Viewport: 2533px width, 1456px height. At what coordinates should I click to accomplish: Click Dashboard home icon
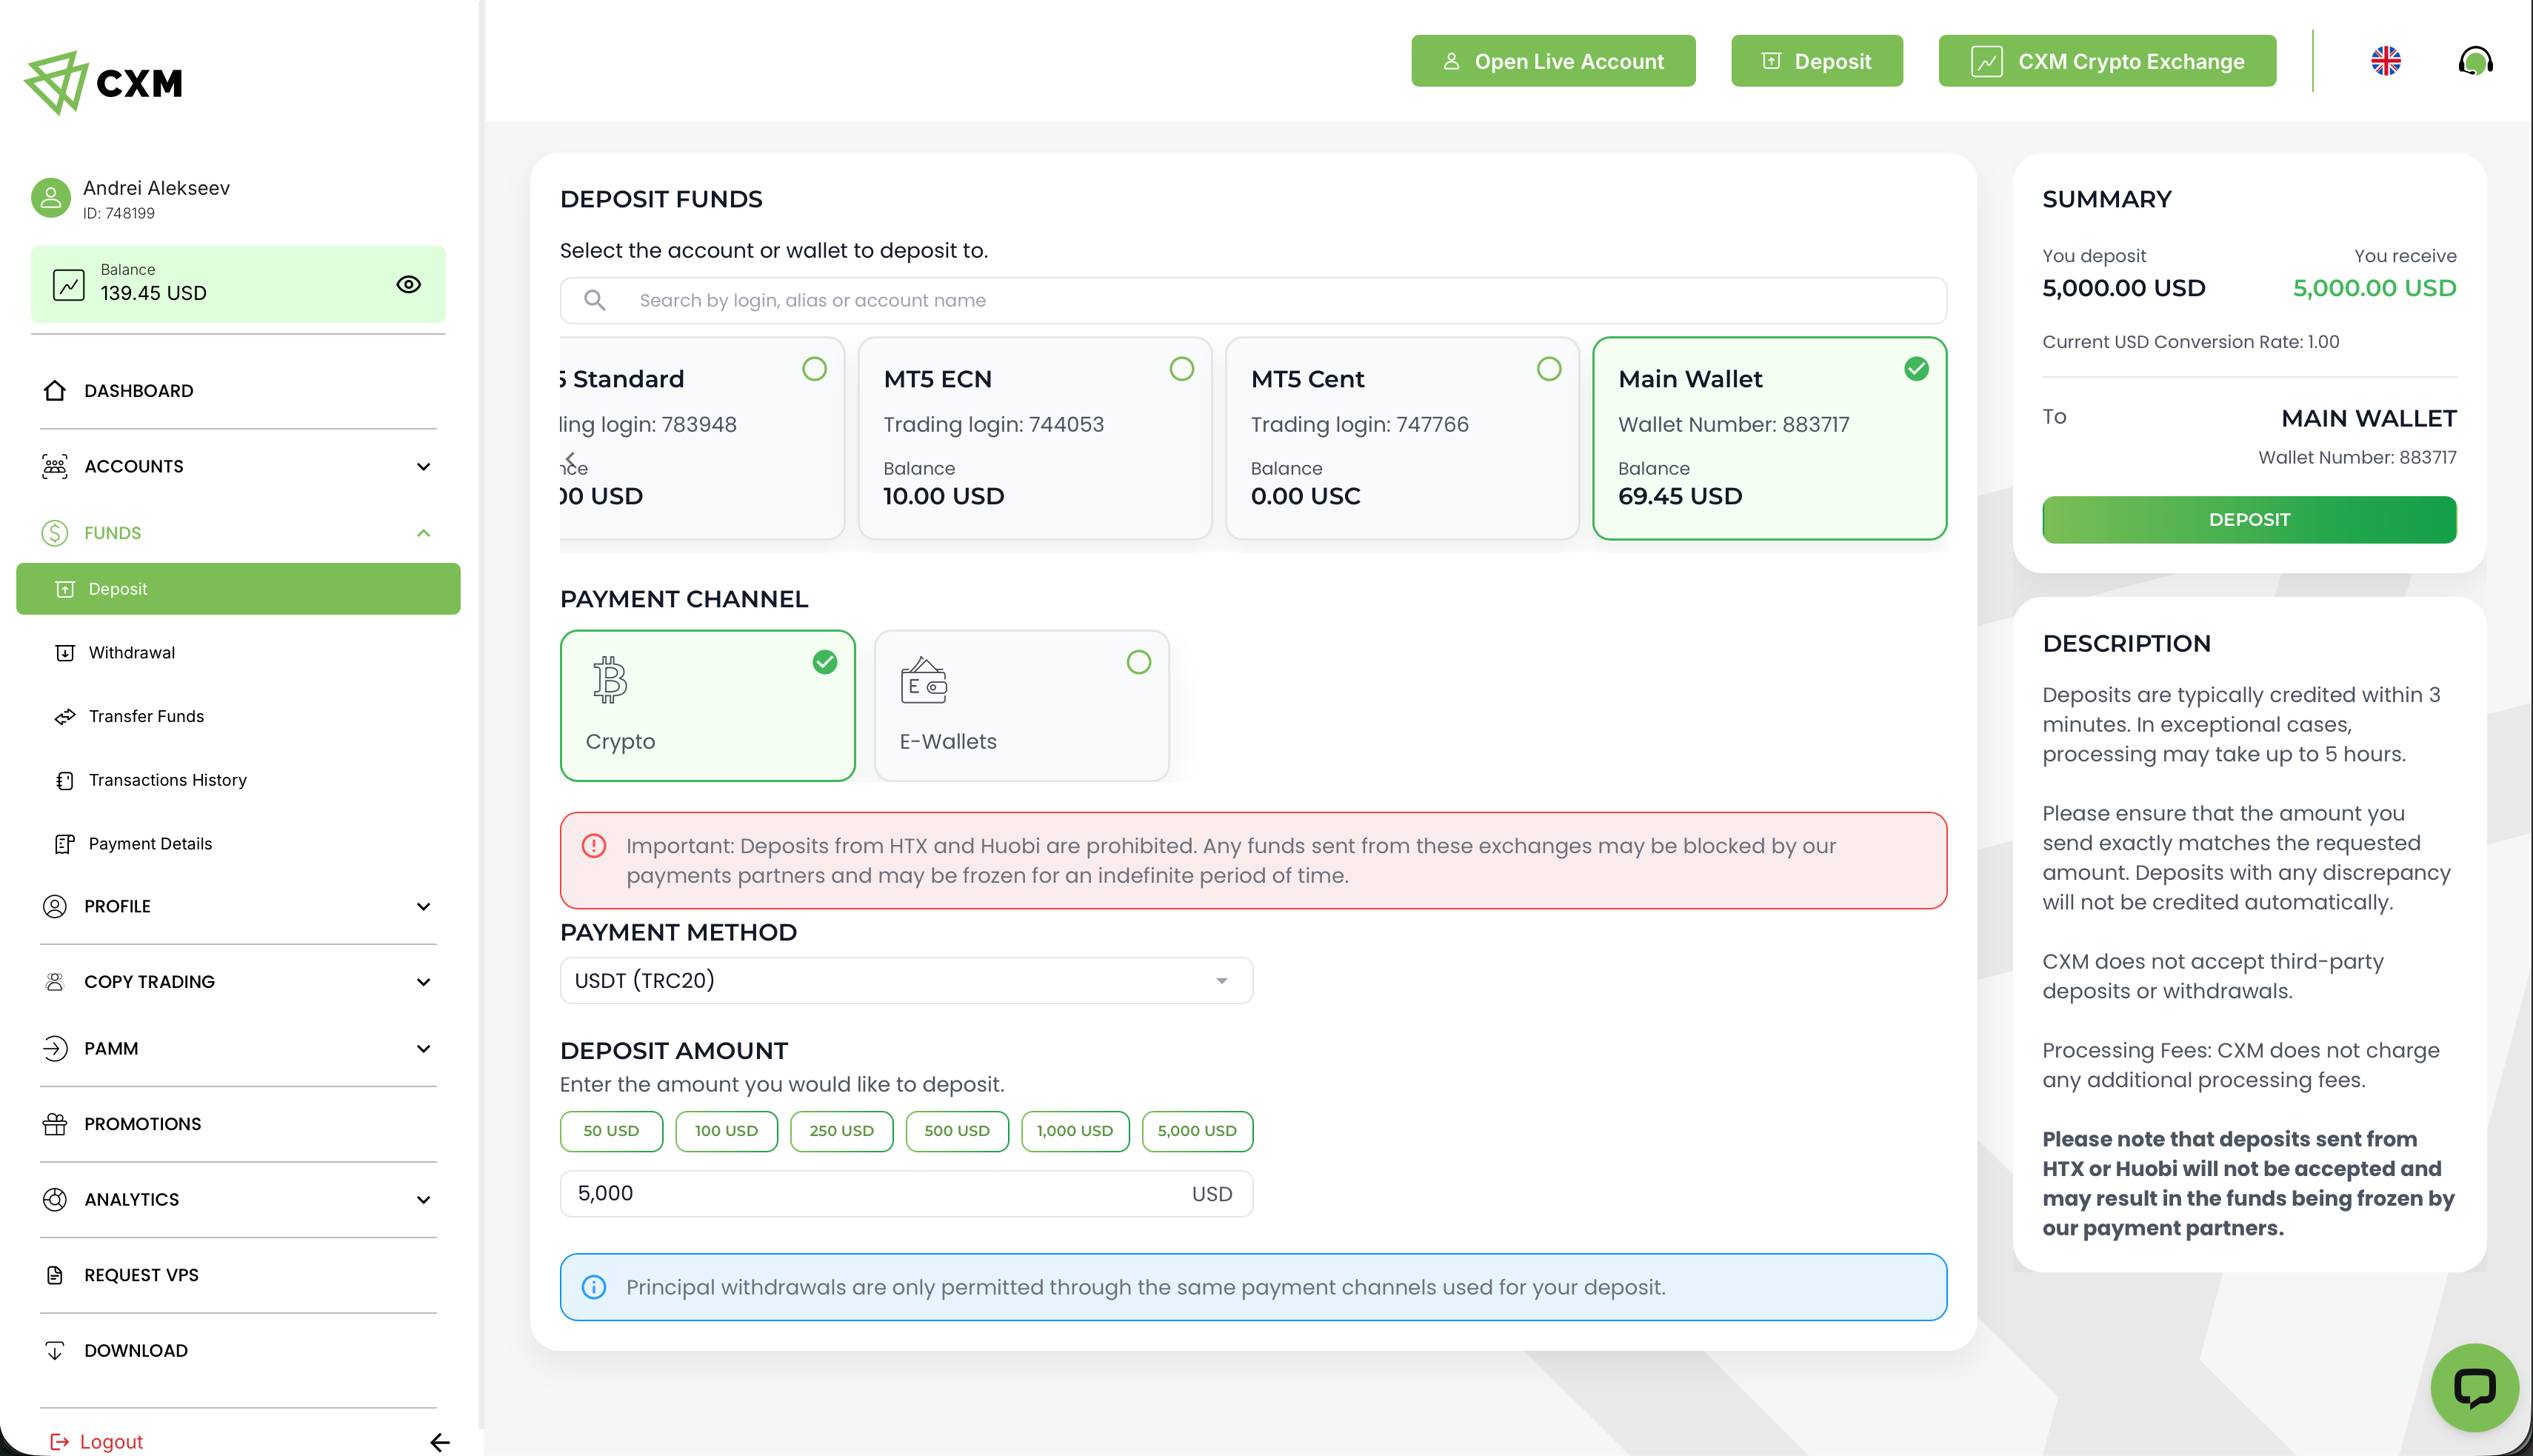tap(55, 390)
